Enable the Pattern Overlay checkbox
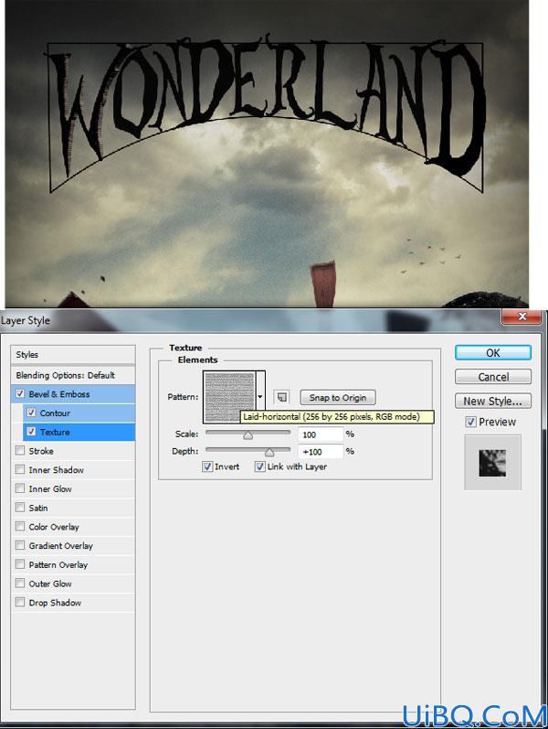Image resolution: width=548 pixels, height=729 pixels. pos(20,564)
